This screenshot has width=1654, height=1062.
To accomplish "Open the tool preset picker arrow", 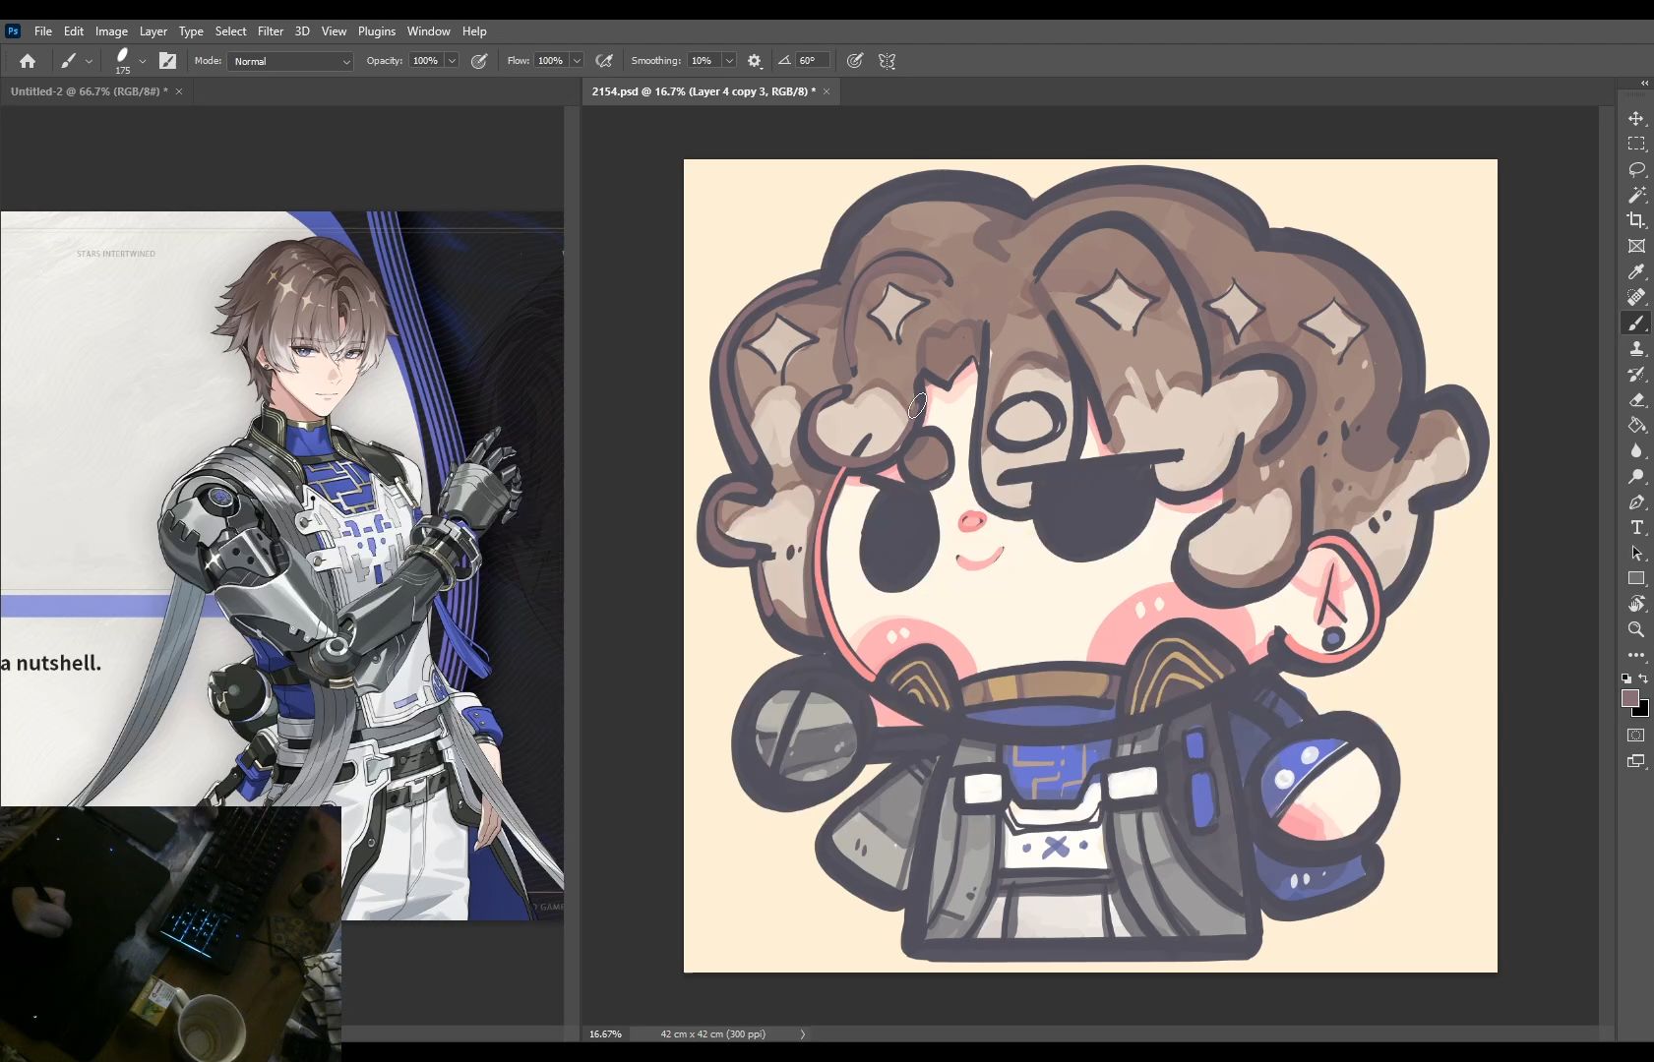I will [89, 61].
